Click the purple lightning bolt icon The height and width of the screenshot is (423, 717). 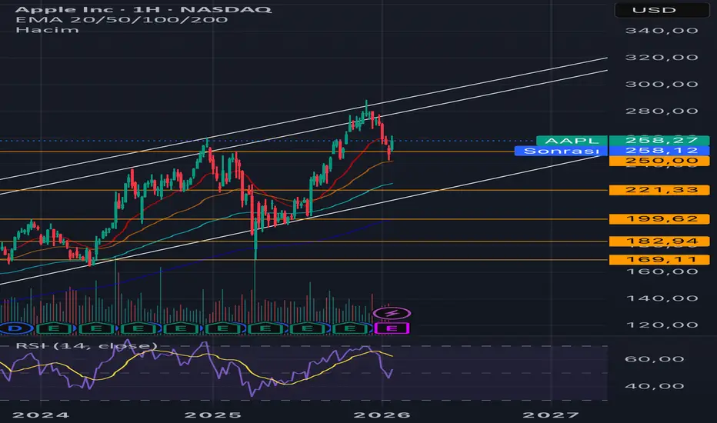pos(392,313)
